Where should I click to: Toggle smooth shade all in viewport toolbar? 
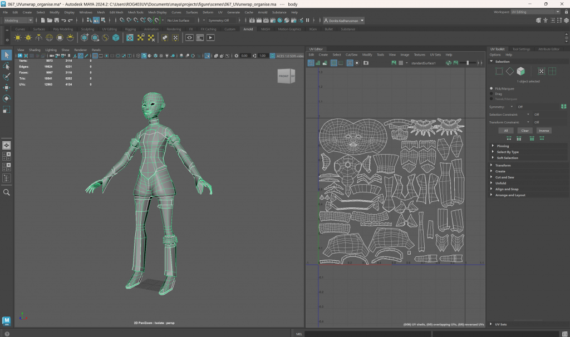[x=144, y=56]
